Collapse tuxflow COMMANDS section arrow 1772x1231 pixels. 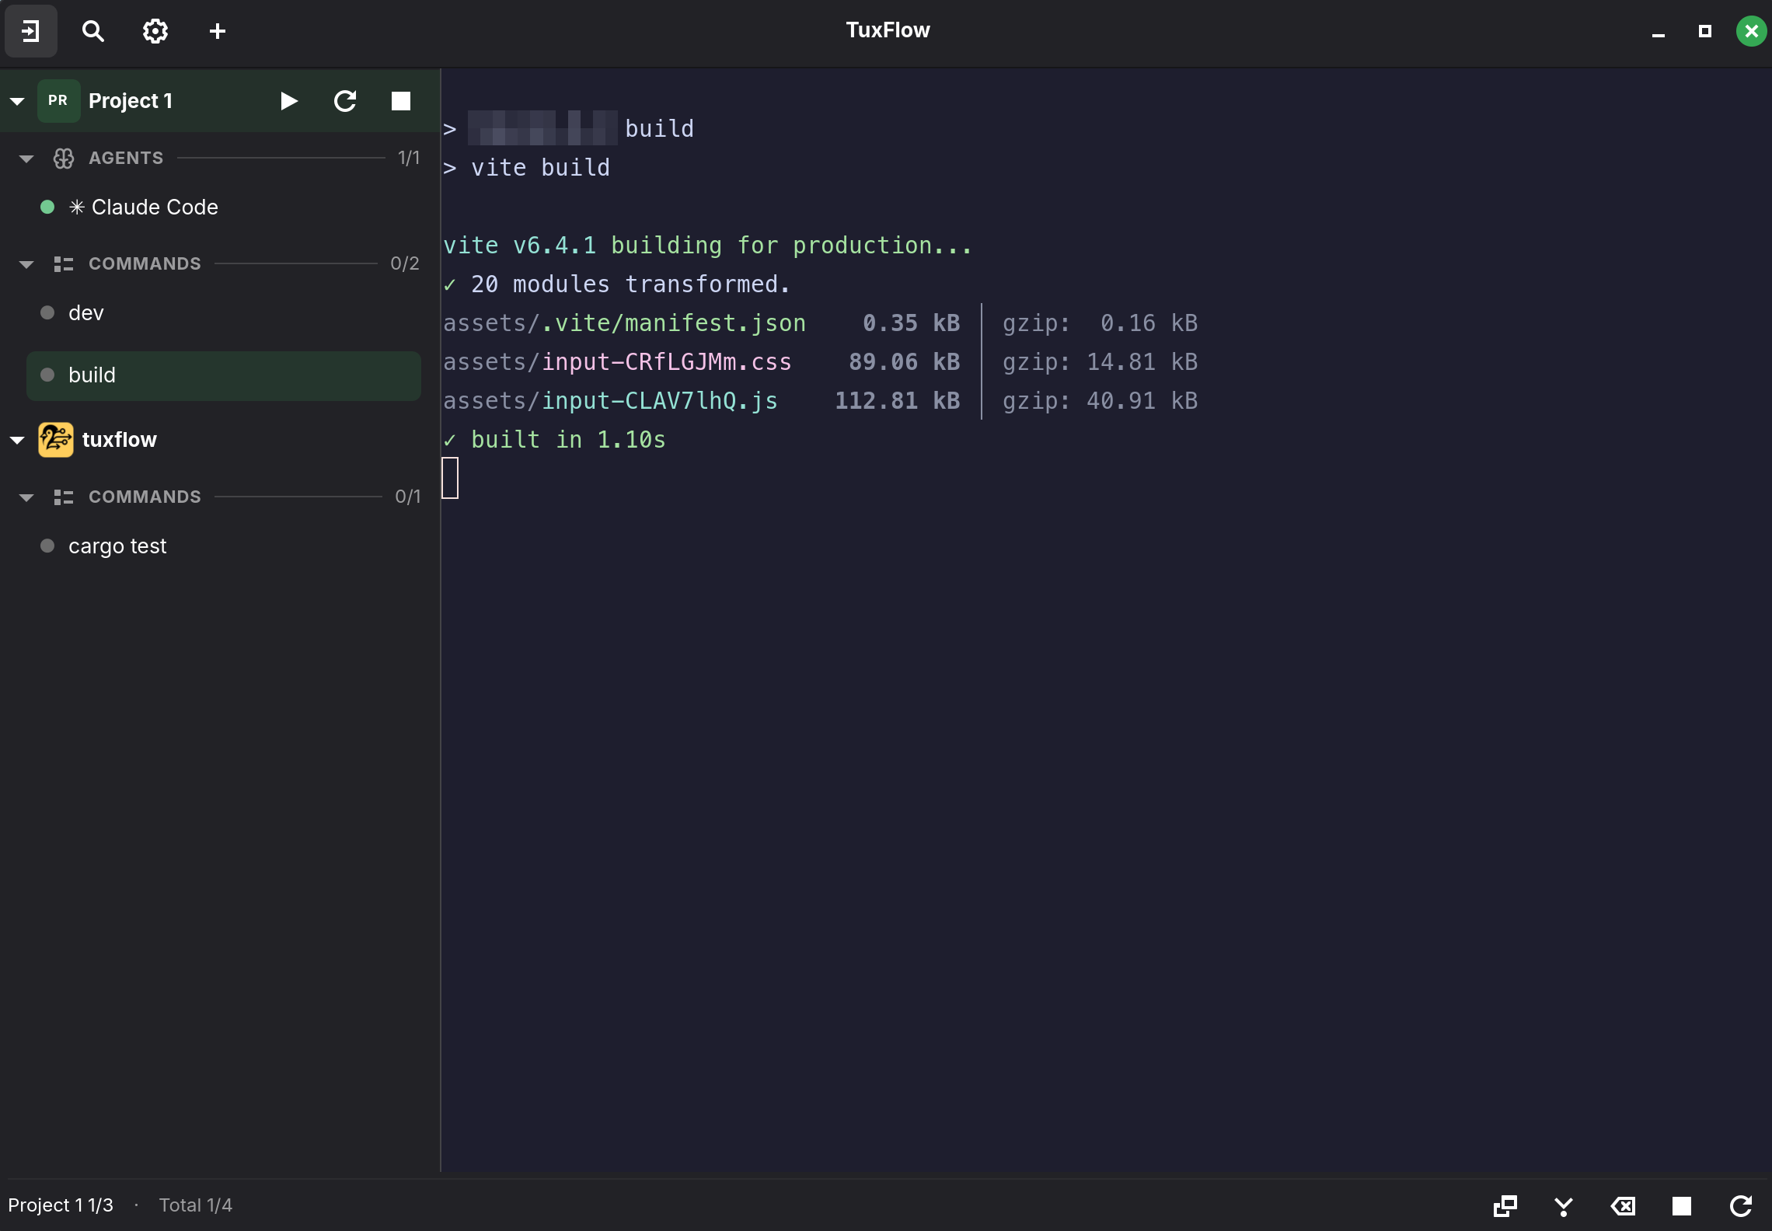[x=26, y=497]
